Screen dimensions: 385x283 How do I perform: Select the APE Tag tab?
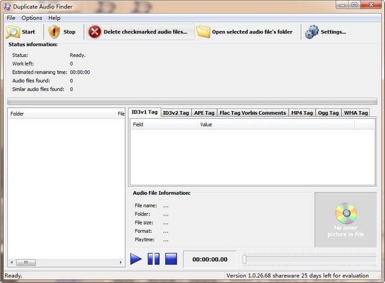click(204, 113)
